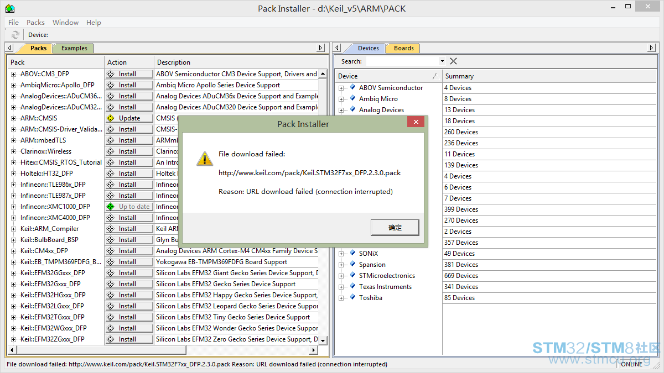Screen dimensions: 664x373
Task: Close the Pack Installer error dialog
Action: click(416, 122)
